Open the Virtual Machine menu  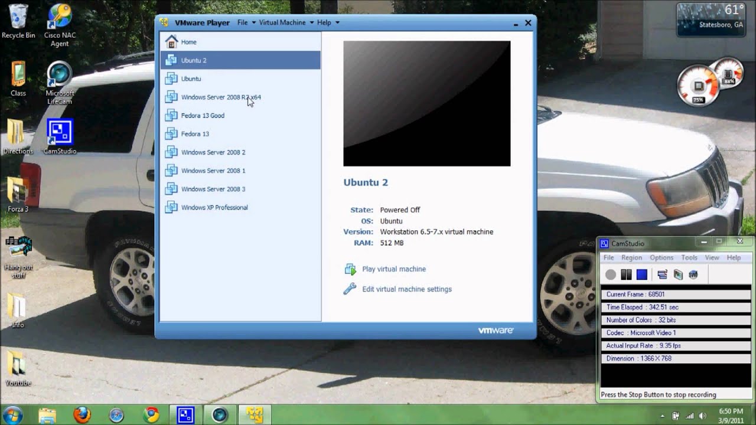click(286, 22)
